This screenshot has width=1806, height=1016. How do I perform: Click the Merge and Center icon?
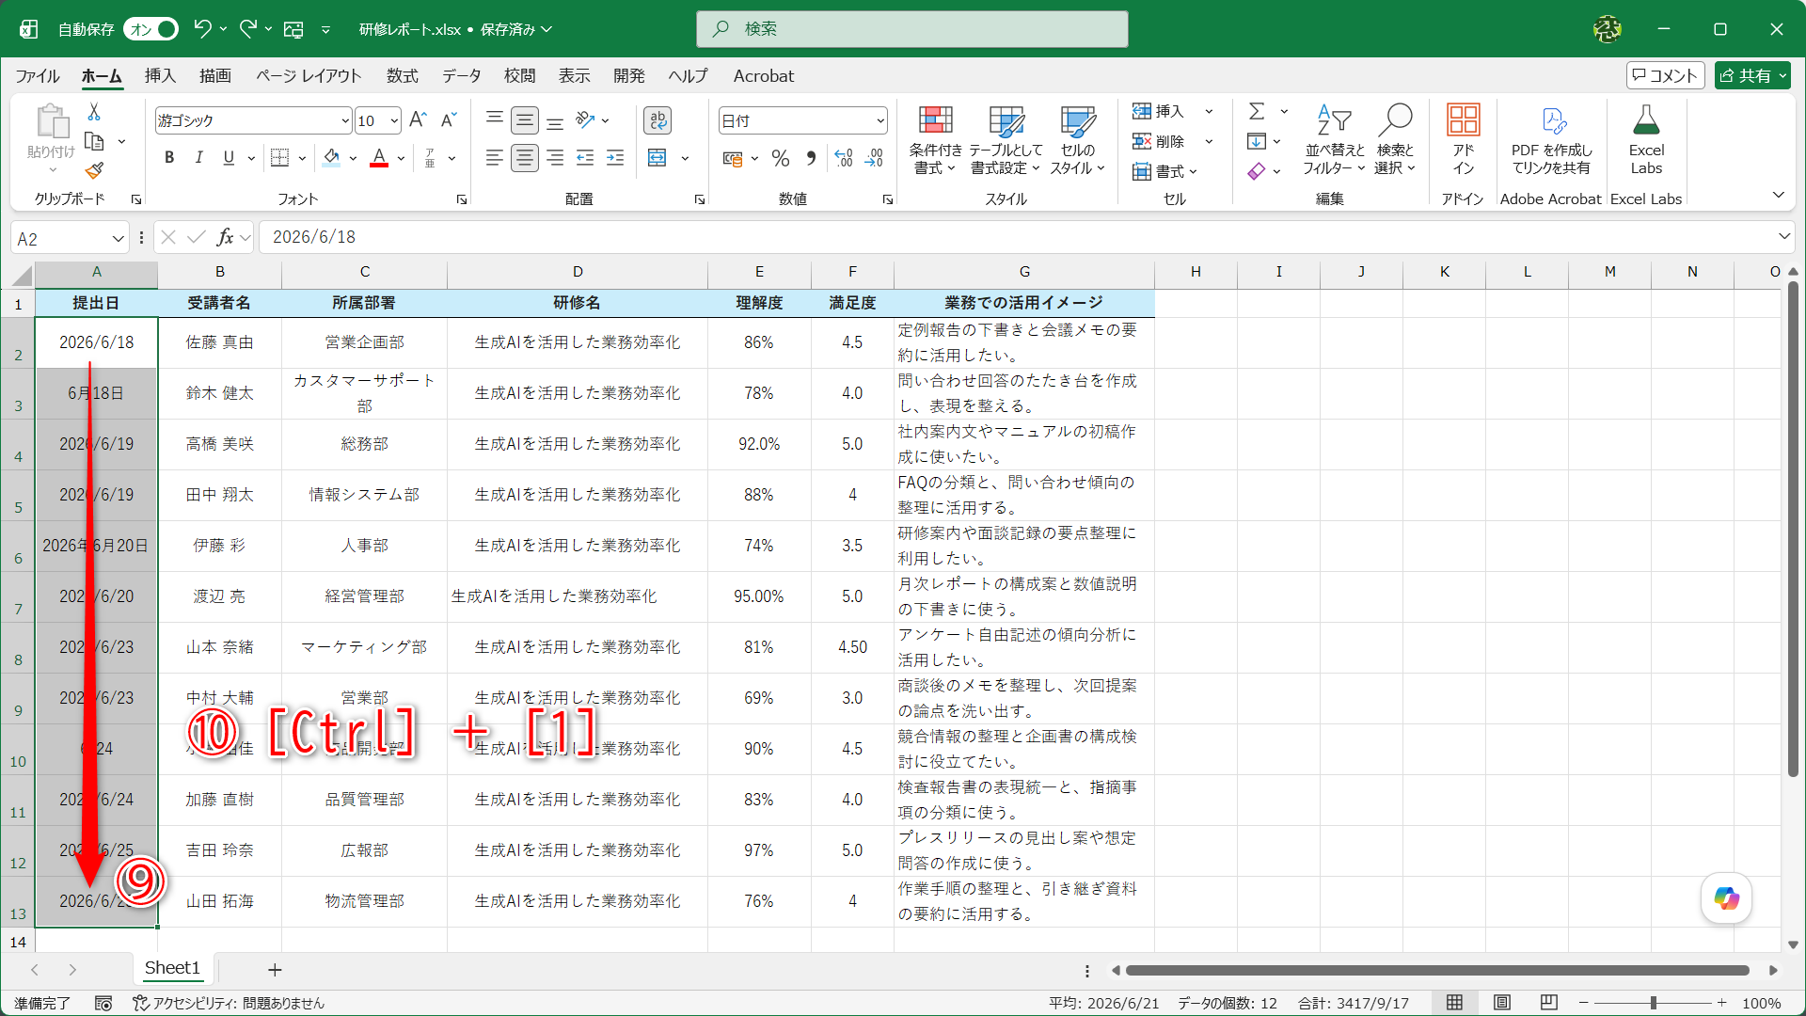tap(657, 158)
